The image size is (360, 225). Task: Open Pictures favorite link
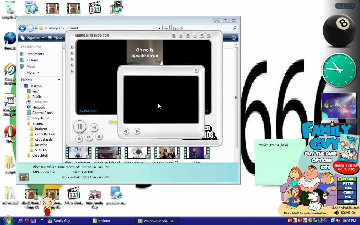coord(32,60)
